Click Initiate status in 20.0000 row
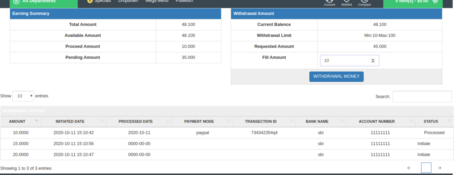This screenshot has width=454, height=175. [424, 155]
